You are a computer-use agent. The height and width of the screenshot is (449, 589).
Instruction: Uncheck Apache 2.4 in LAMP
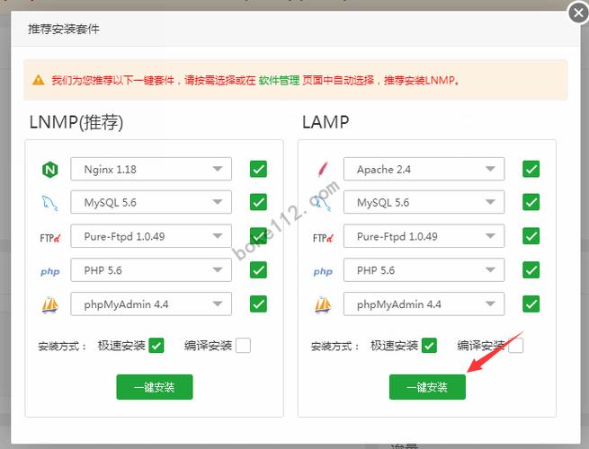tap(531, 169)
